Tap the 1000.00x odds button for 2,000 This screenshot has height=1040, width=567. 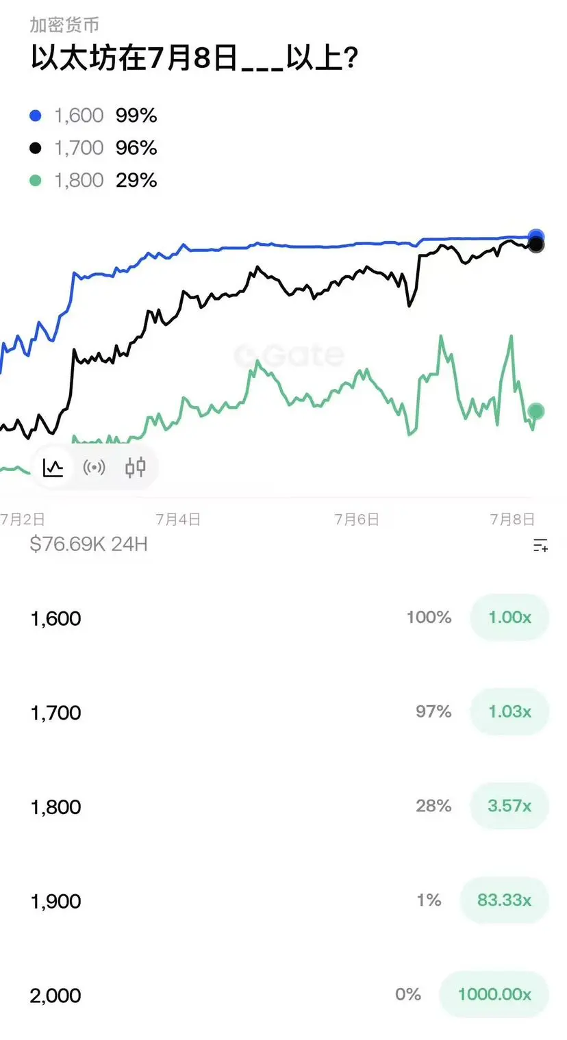pyautogui.click(x=494, y=995)
